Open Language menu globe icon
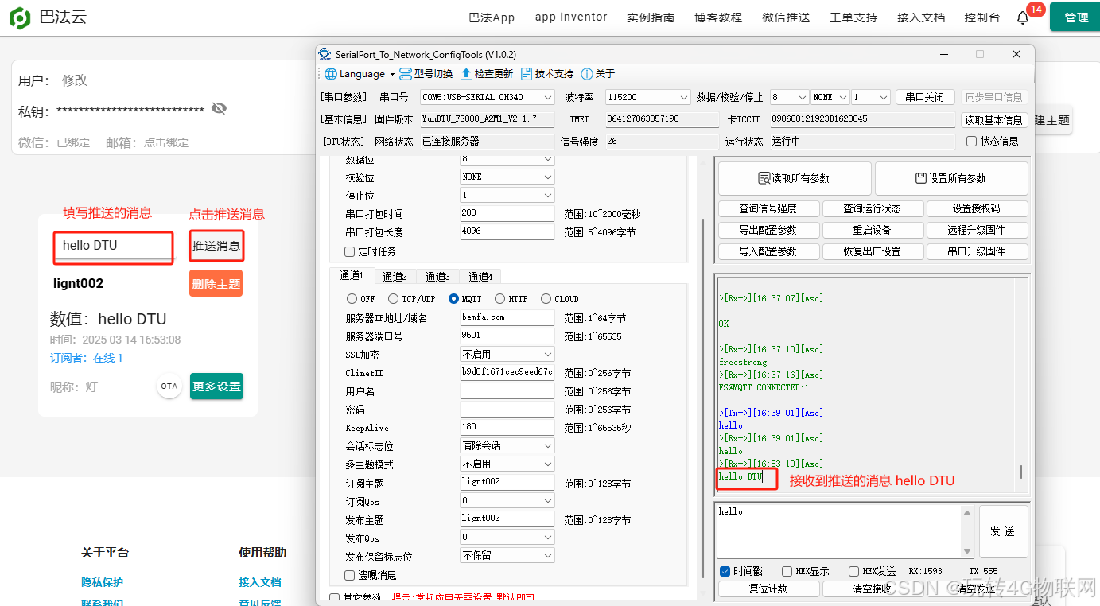 pyautogui.click(x=331, y=74)
